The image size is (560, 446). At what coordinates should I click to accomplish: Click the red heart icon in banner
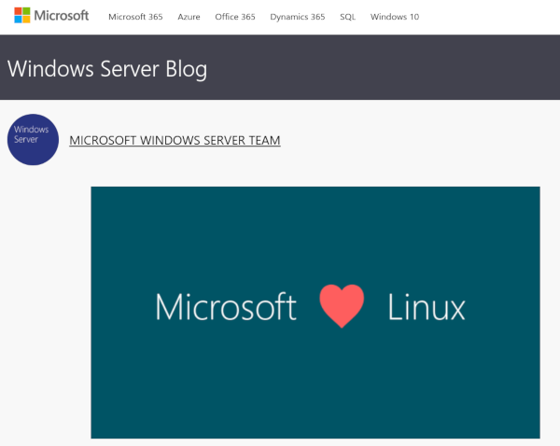(x=342, y=306)
